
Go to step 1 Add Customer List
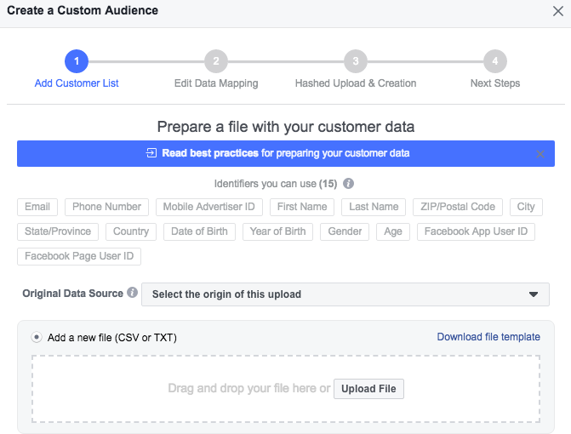click(76, 61)
